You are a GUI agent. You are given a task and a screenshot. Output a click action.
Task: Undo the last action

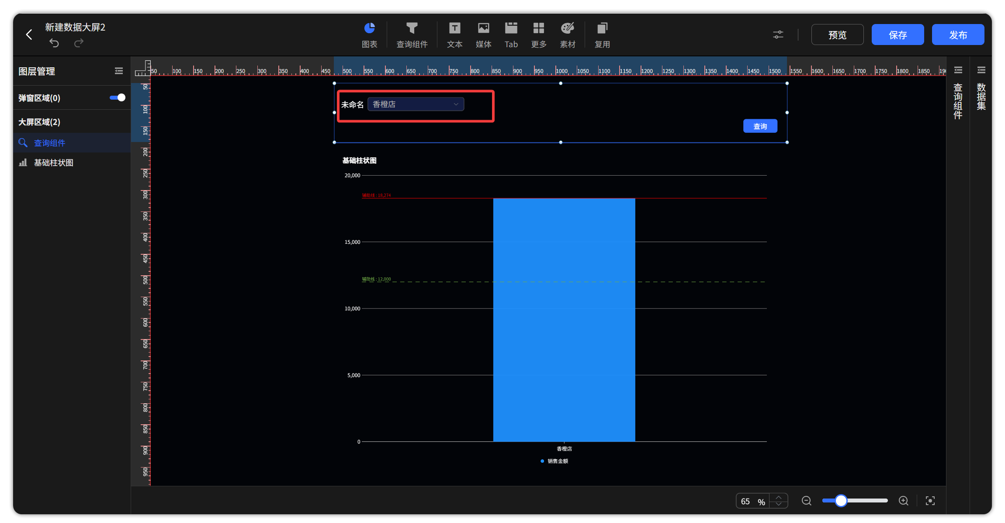point(54,43)
